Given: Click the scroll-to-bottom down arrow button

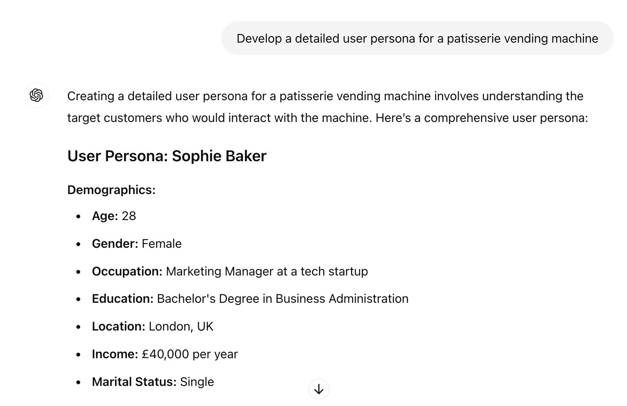Looking at the screenshot, I should 319,389.
